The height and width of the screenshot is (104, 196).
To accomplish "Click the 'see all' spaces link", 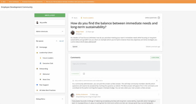I will 61,41.
